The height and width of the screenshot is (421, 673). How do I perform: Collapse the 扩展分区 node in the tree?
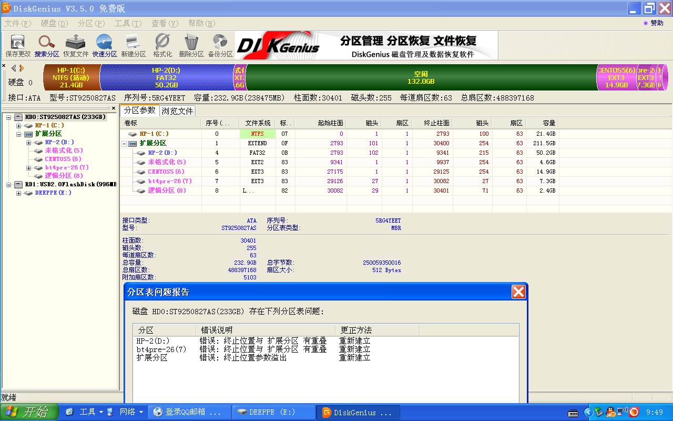19,134
